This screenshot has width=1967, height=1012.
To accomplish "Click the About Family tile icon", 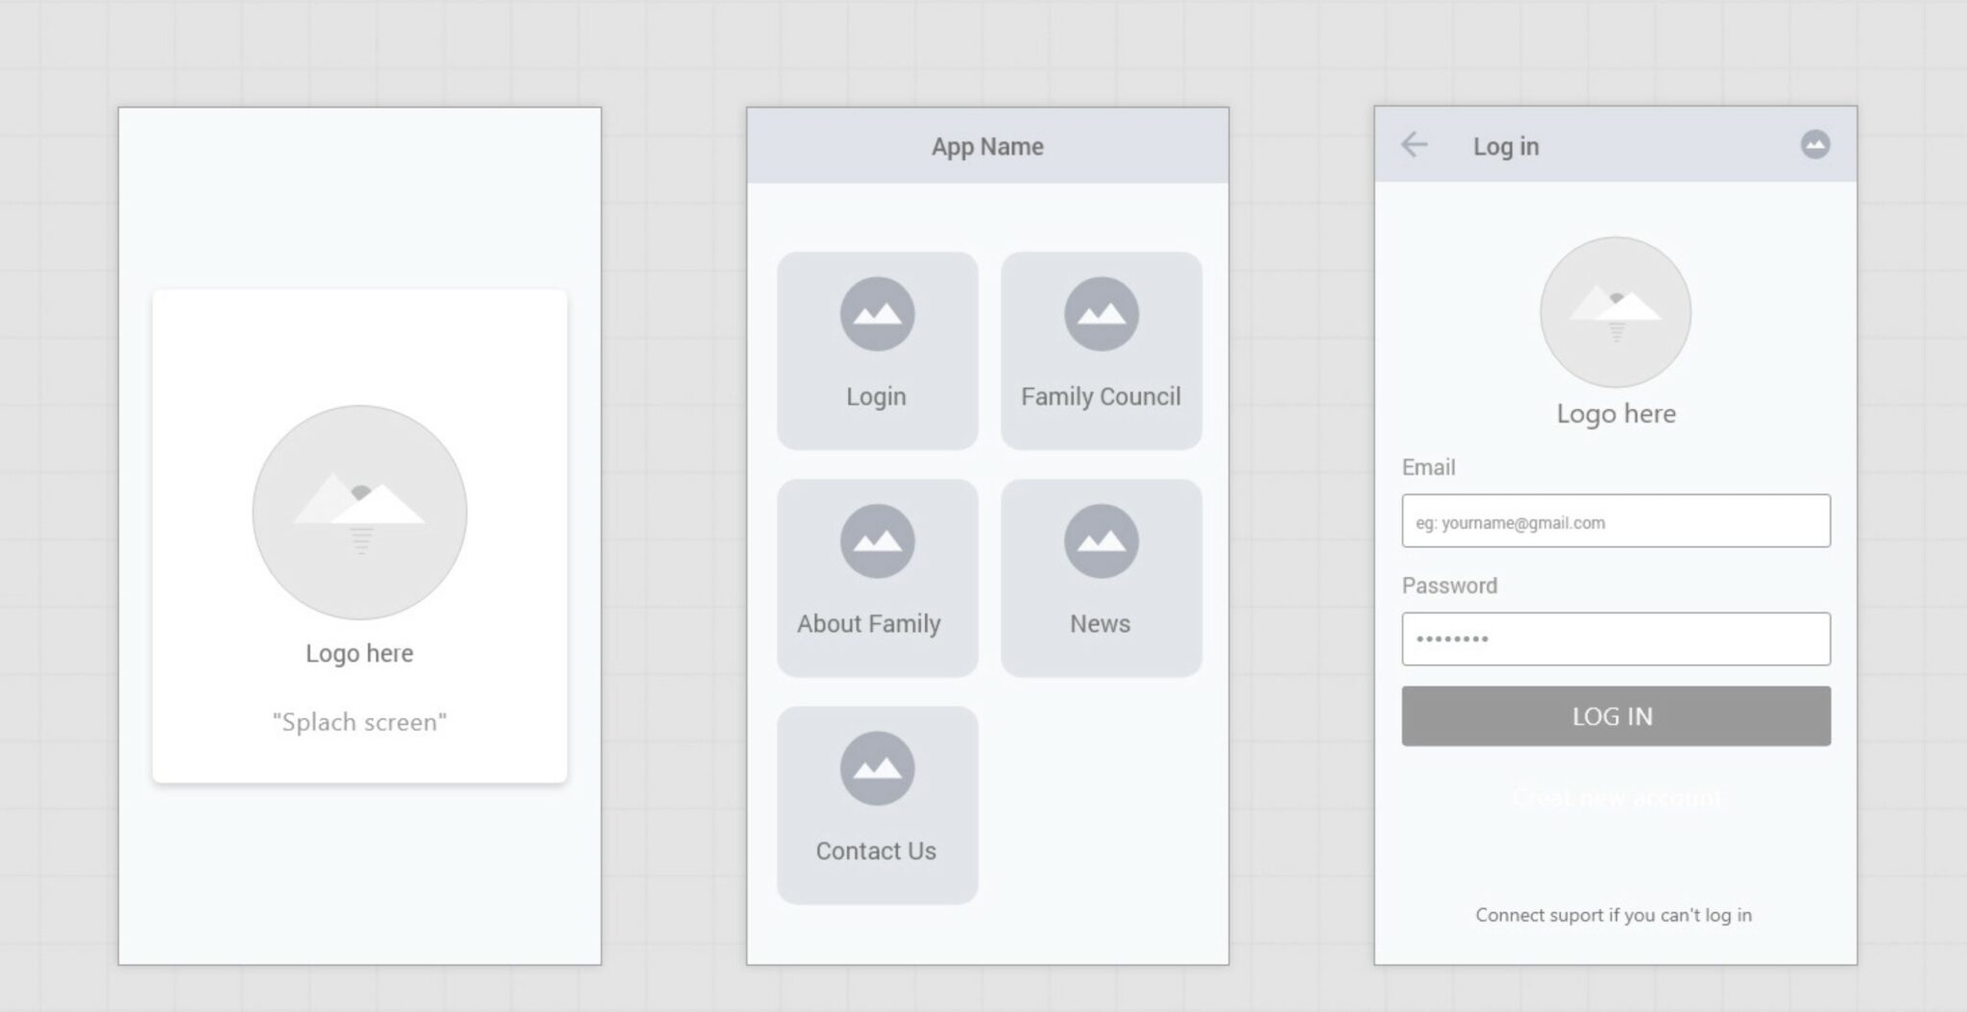I will tap(875, 540).
